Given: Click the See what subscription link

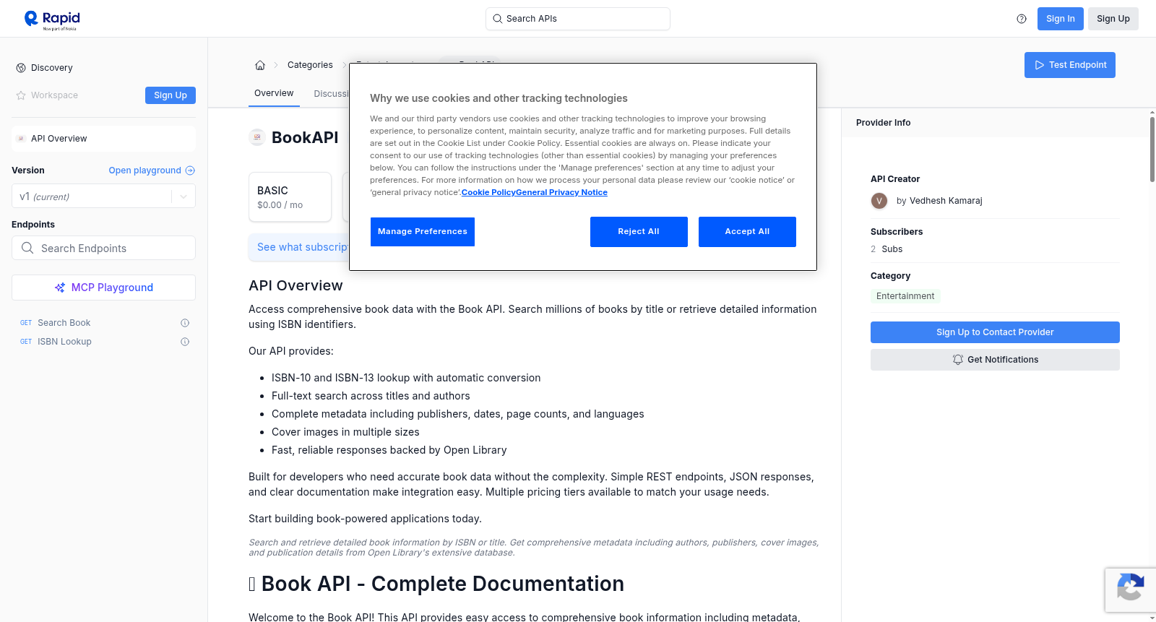Looking at the screenshot, I should pos(303,247).
